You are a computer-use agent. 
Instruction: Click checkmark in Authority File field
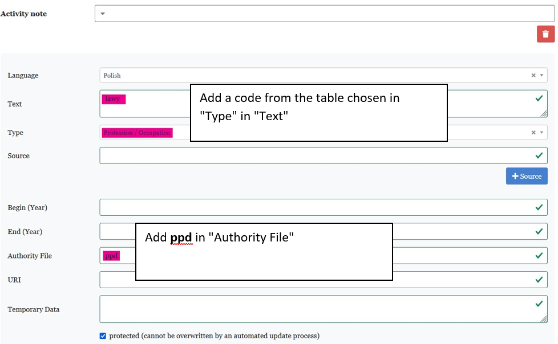click(x=539, y=256)
